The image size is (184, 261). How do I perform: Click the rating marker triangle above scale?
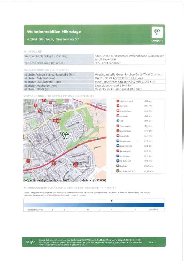112,201
